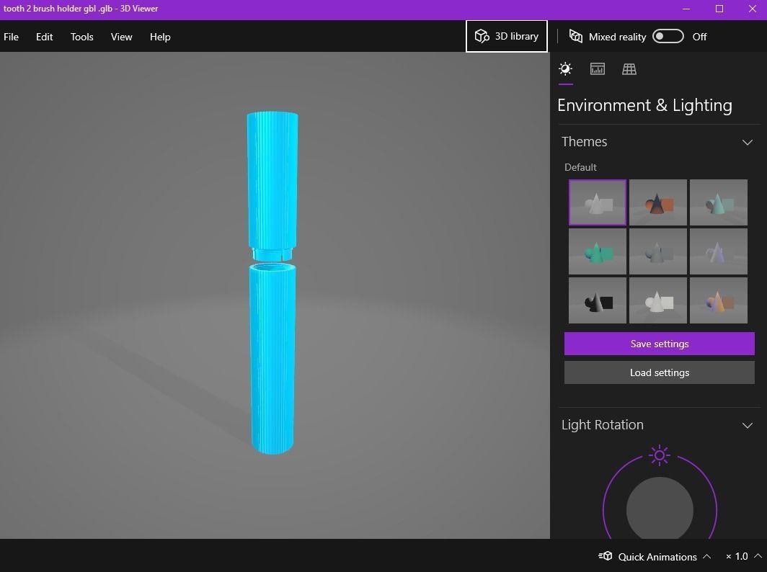
Task: Select the black shapes theme
Action: point(598,300)
